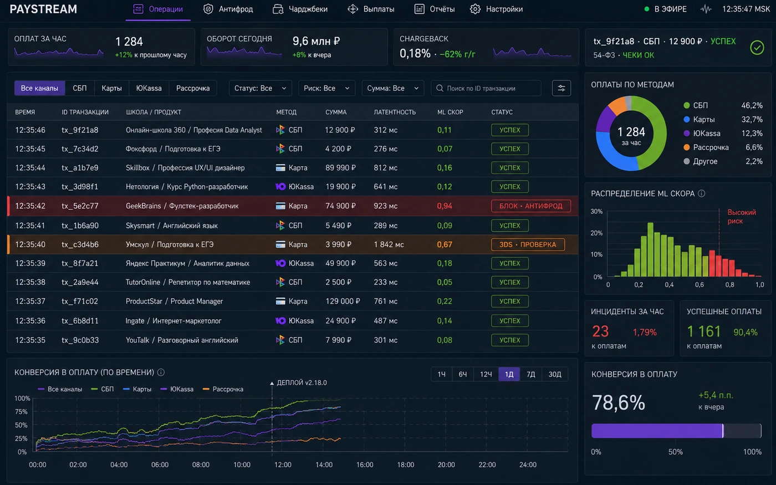Image resolution: width=776 pixels, height=485 pixels.
Task: Select the ЮKassa channel tab
Action: tap(149, 88)
